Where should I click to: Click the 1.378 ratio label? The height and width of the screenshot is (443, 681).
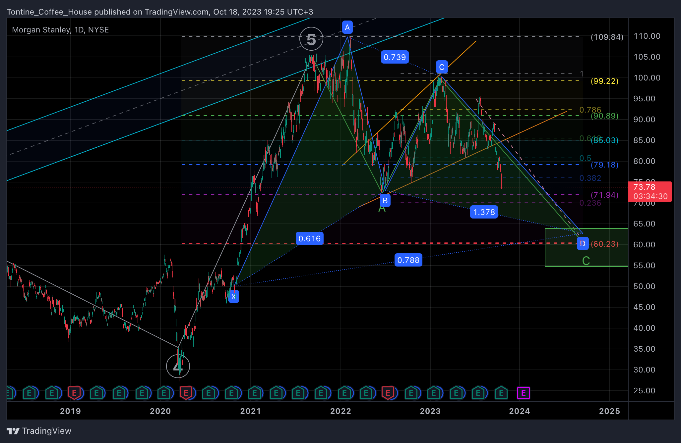[x=484, y=212]
